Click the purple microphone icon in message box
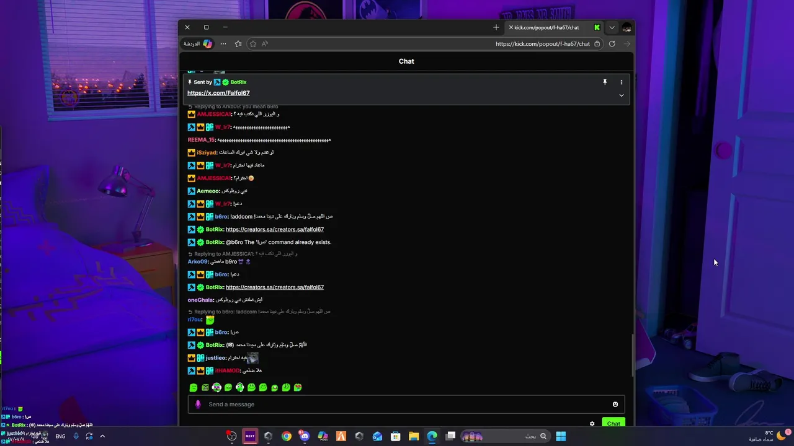This screenshot has height=446, width=794. click(198, 404)
